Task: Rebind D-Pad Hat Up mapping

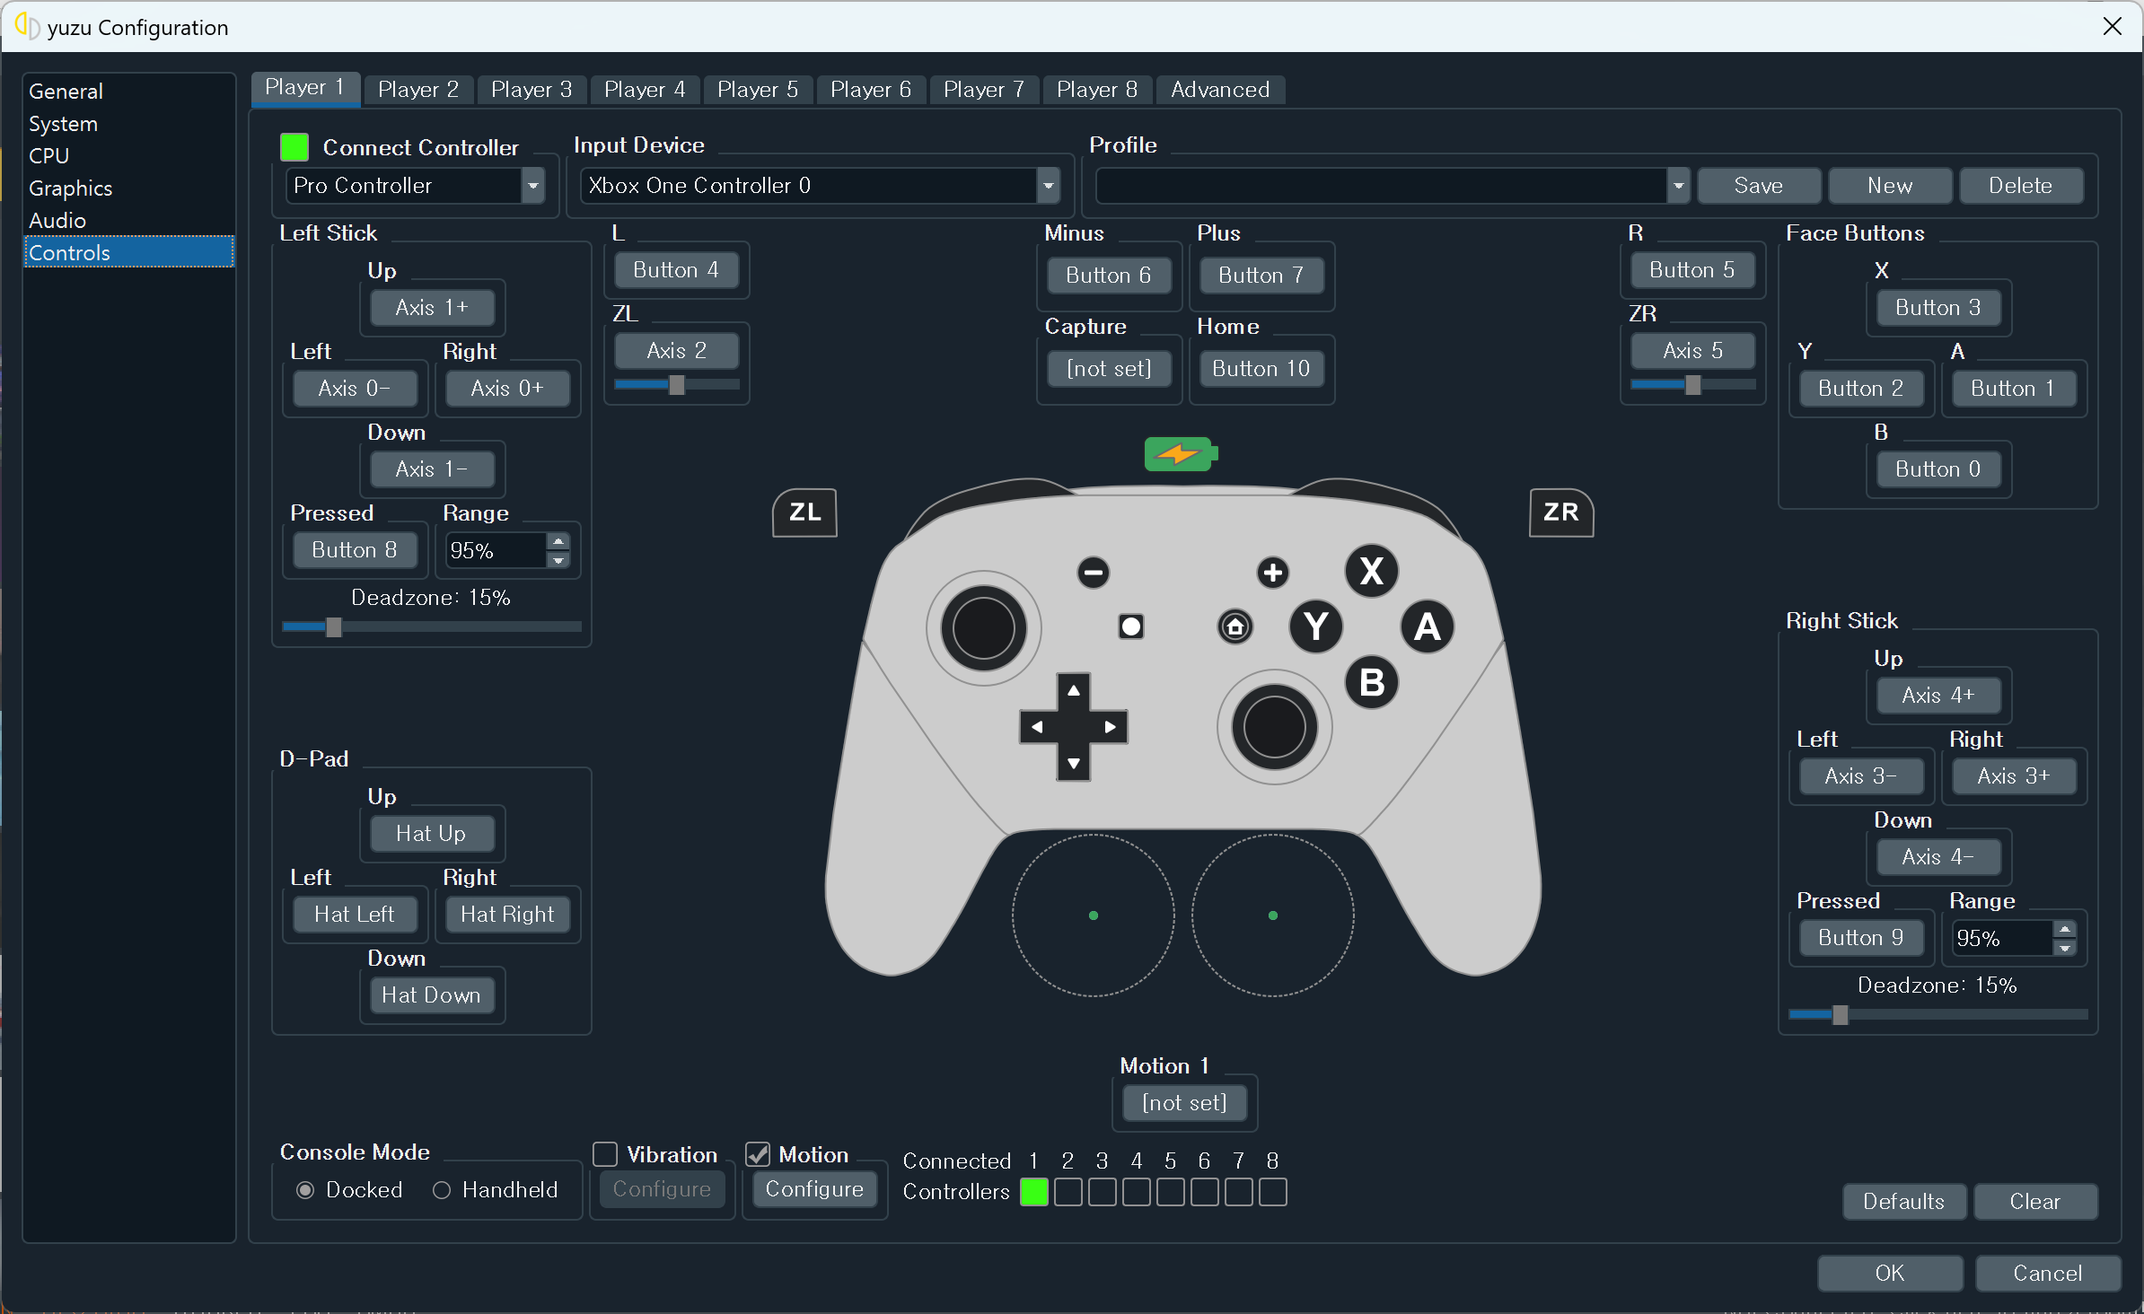Action: coord(431,834)
